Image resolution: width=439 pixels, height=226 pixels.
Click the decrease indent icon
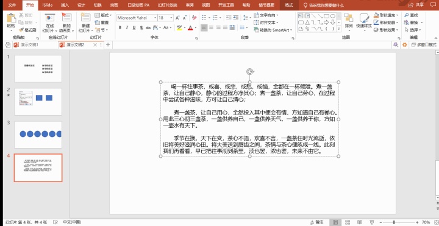229,18
